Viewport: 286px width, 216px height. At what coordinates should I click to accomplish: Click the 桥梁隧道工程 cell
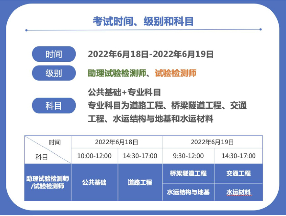coord(189,172)
